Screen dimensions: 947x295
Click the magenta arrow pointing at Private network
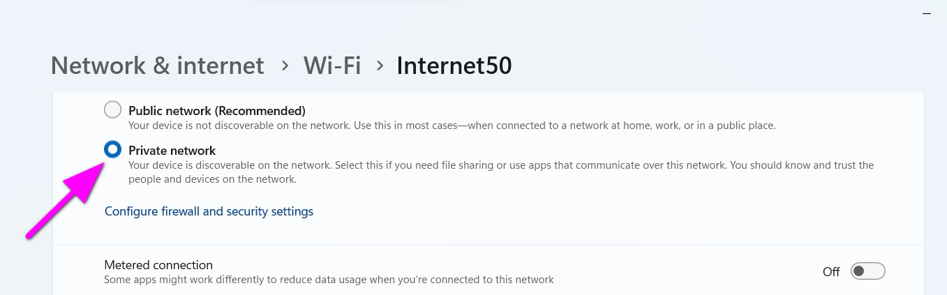(63, 202)
